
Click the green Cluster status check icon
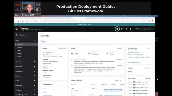pyautogui.click(x=72, y=54)
